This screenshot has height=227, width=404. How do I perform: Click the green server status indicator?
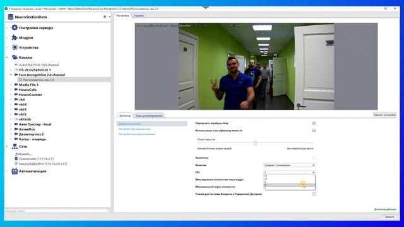(105, 17)
